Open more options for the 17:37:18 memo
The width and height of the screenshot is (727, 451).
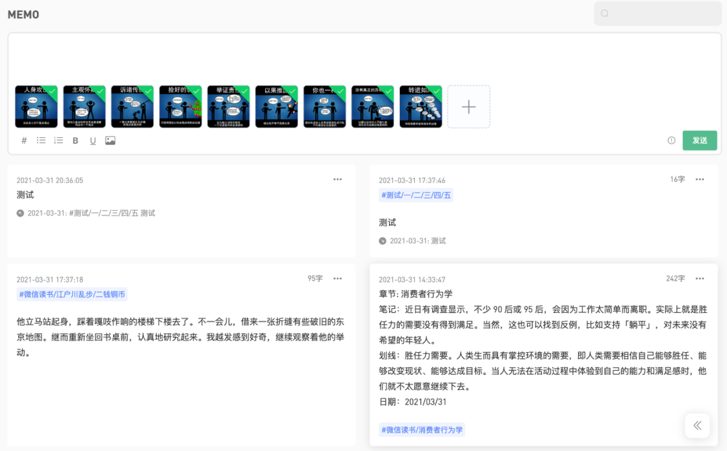(337, 279)
